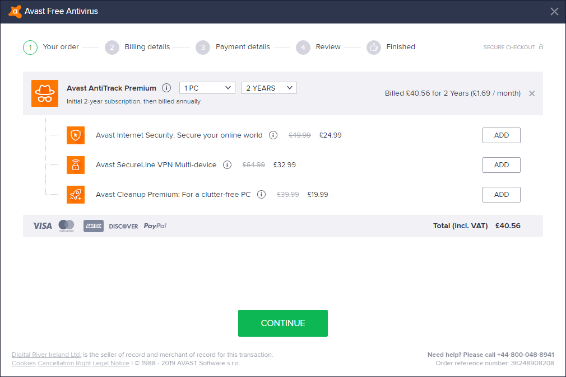Go to Your order step

61,47
